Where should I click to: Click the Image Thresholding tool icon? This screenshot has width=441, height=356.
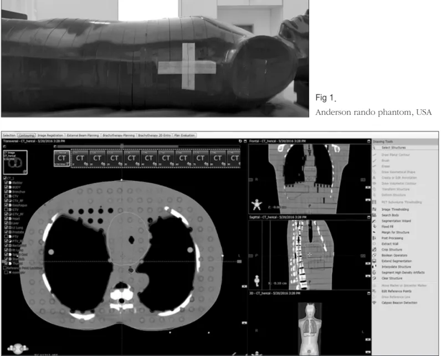(x=375, y=209)
